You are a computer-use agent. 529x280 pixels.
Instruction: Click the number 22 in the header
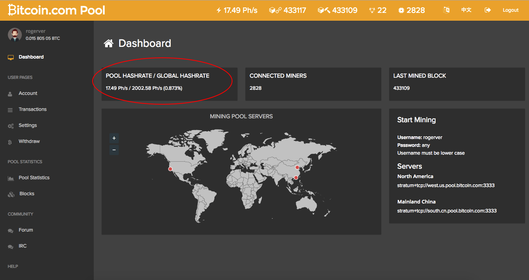(382, 11)
